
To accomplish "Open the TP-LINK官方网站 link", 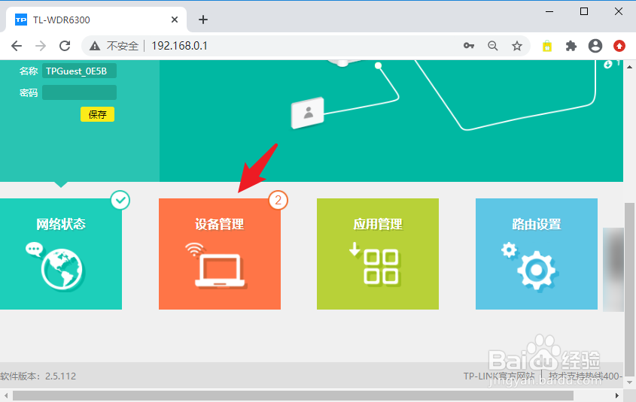I will point(499,376).
